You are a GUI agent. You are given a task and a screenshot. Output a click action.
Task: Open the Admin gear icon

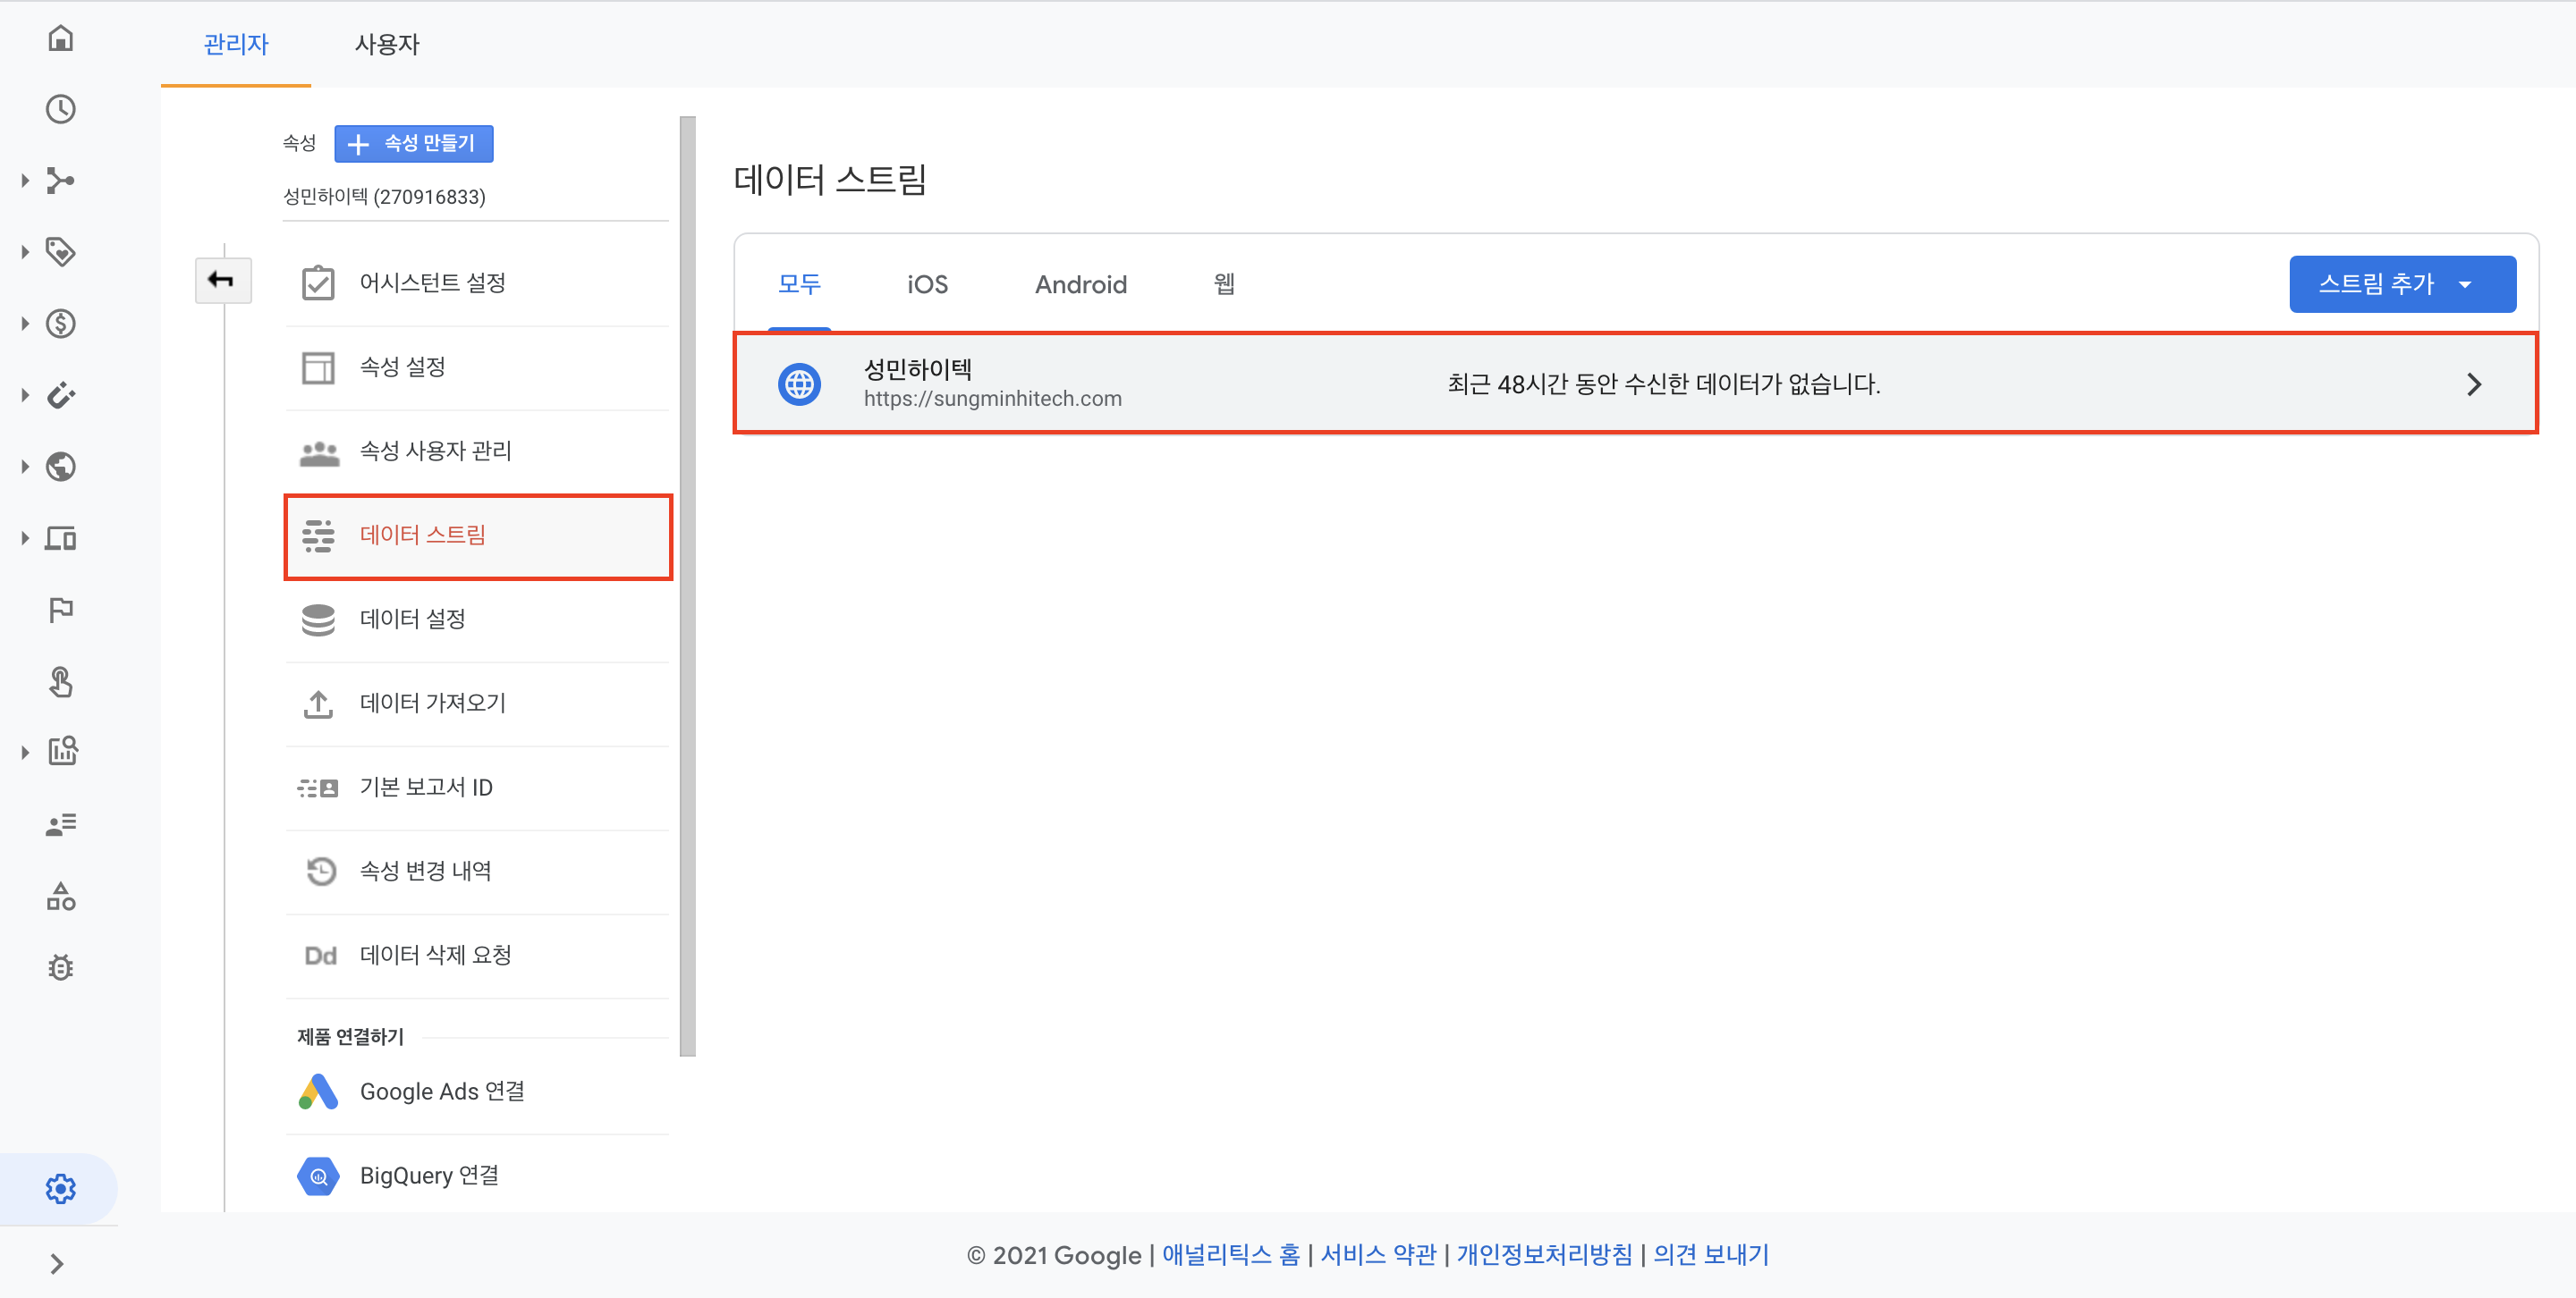click(61, 1188)
